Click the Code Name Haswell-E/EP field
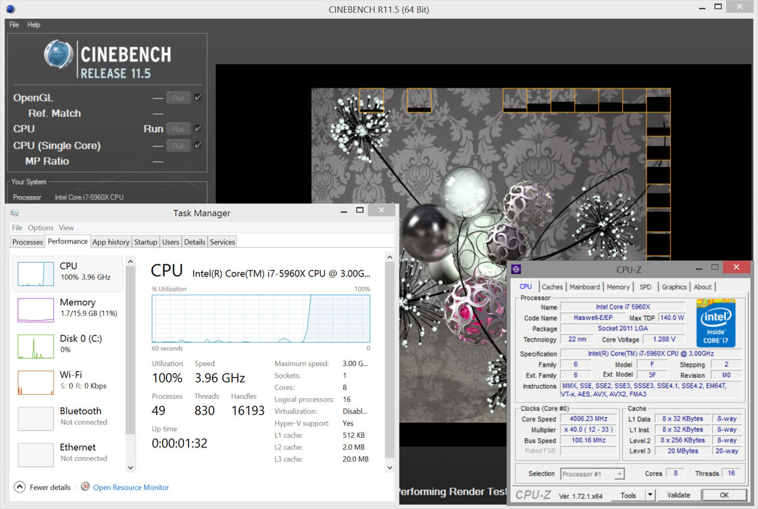Image resolution: width=758 pixels, height=509 pixels. coord(593,317)
